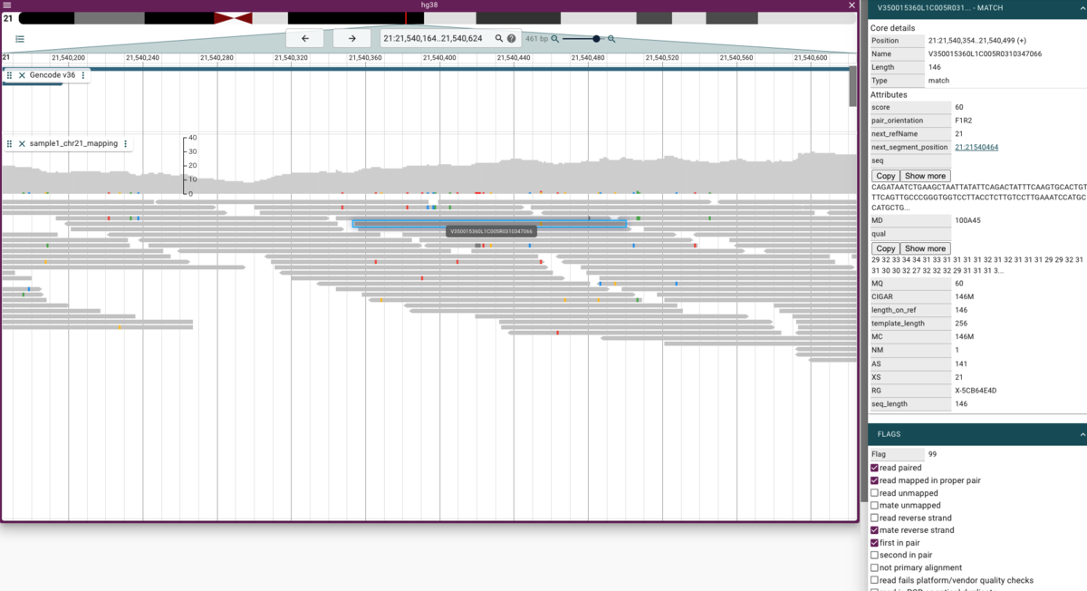Click the chromosome 21 ideogram centromere
This screenshot has height=591, width=1087.
233,18
